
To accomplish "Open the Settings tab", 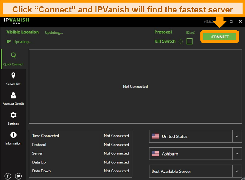I will pos(13,119).
